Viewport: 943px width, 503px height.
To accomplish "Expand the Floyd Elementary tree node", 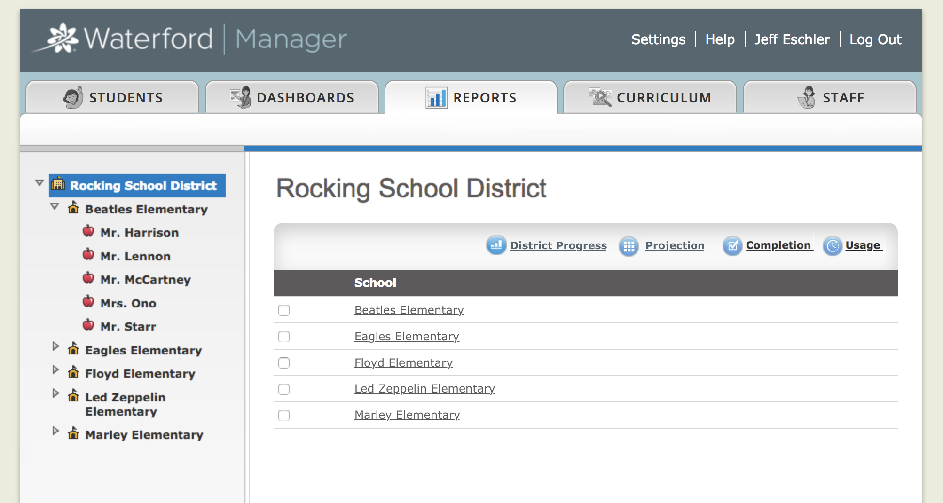I will coord(55,370).
